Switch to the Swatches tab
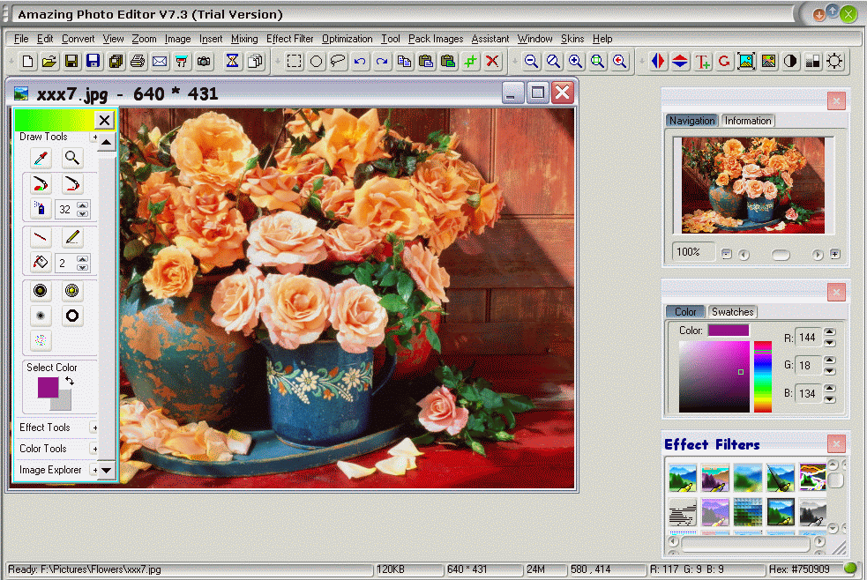The height and width of the screenshot is (580, 867). tap(732, 311)
